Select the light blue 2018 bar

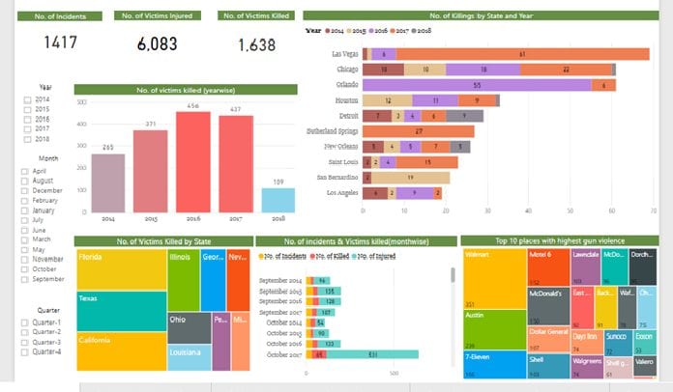pyautogui.click(x=278, y=200)
